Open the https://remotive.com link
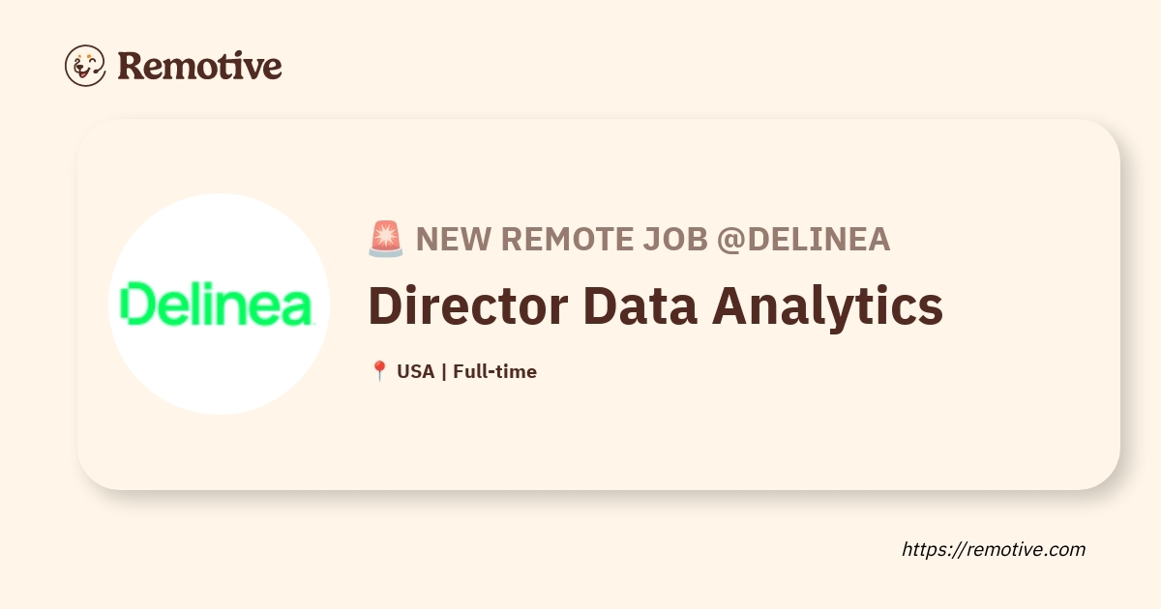 pos(994,549)
